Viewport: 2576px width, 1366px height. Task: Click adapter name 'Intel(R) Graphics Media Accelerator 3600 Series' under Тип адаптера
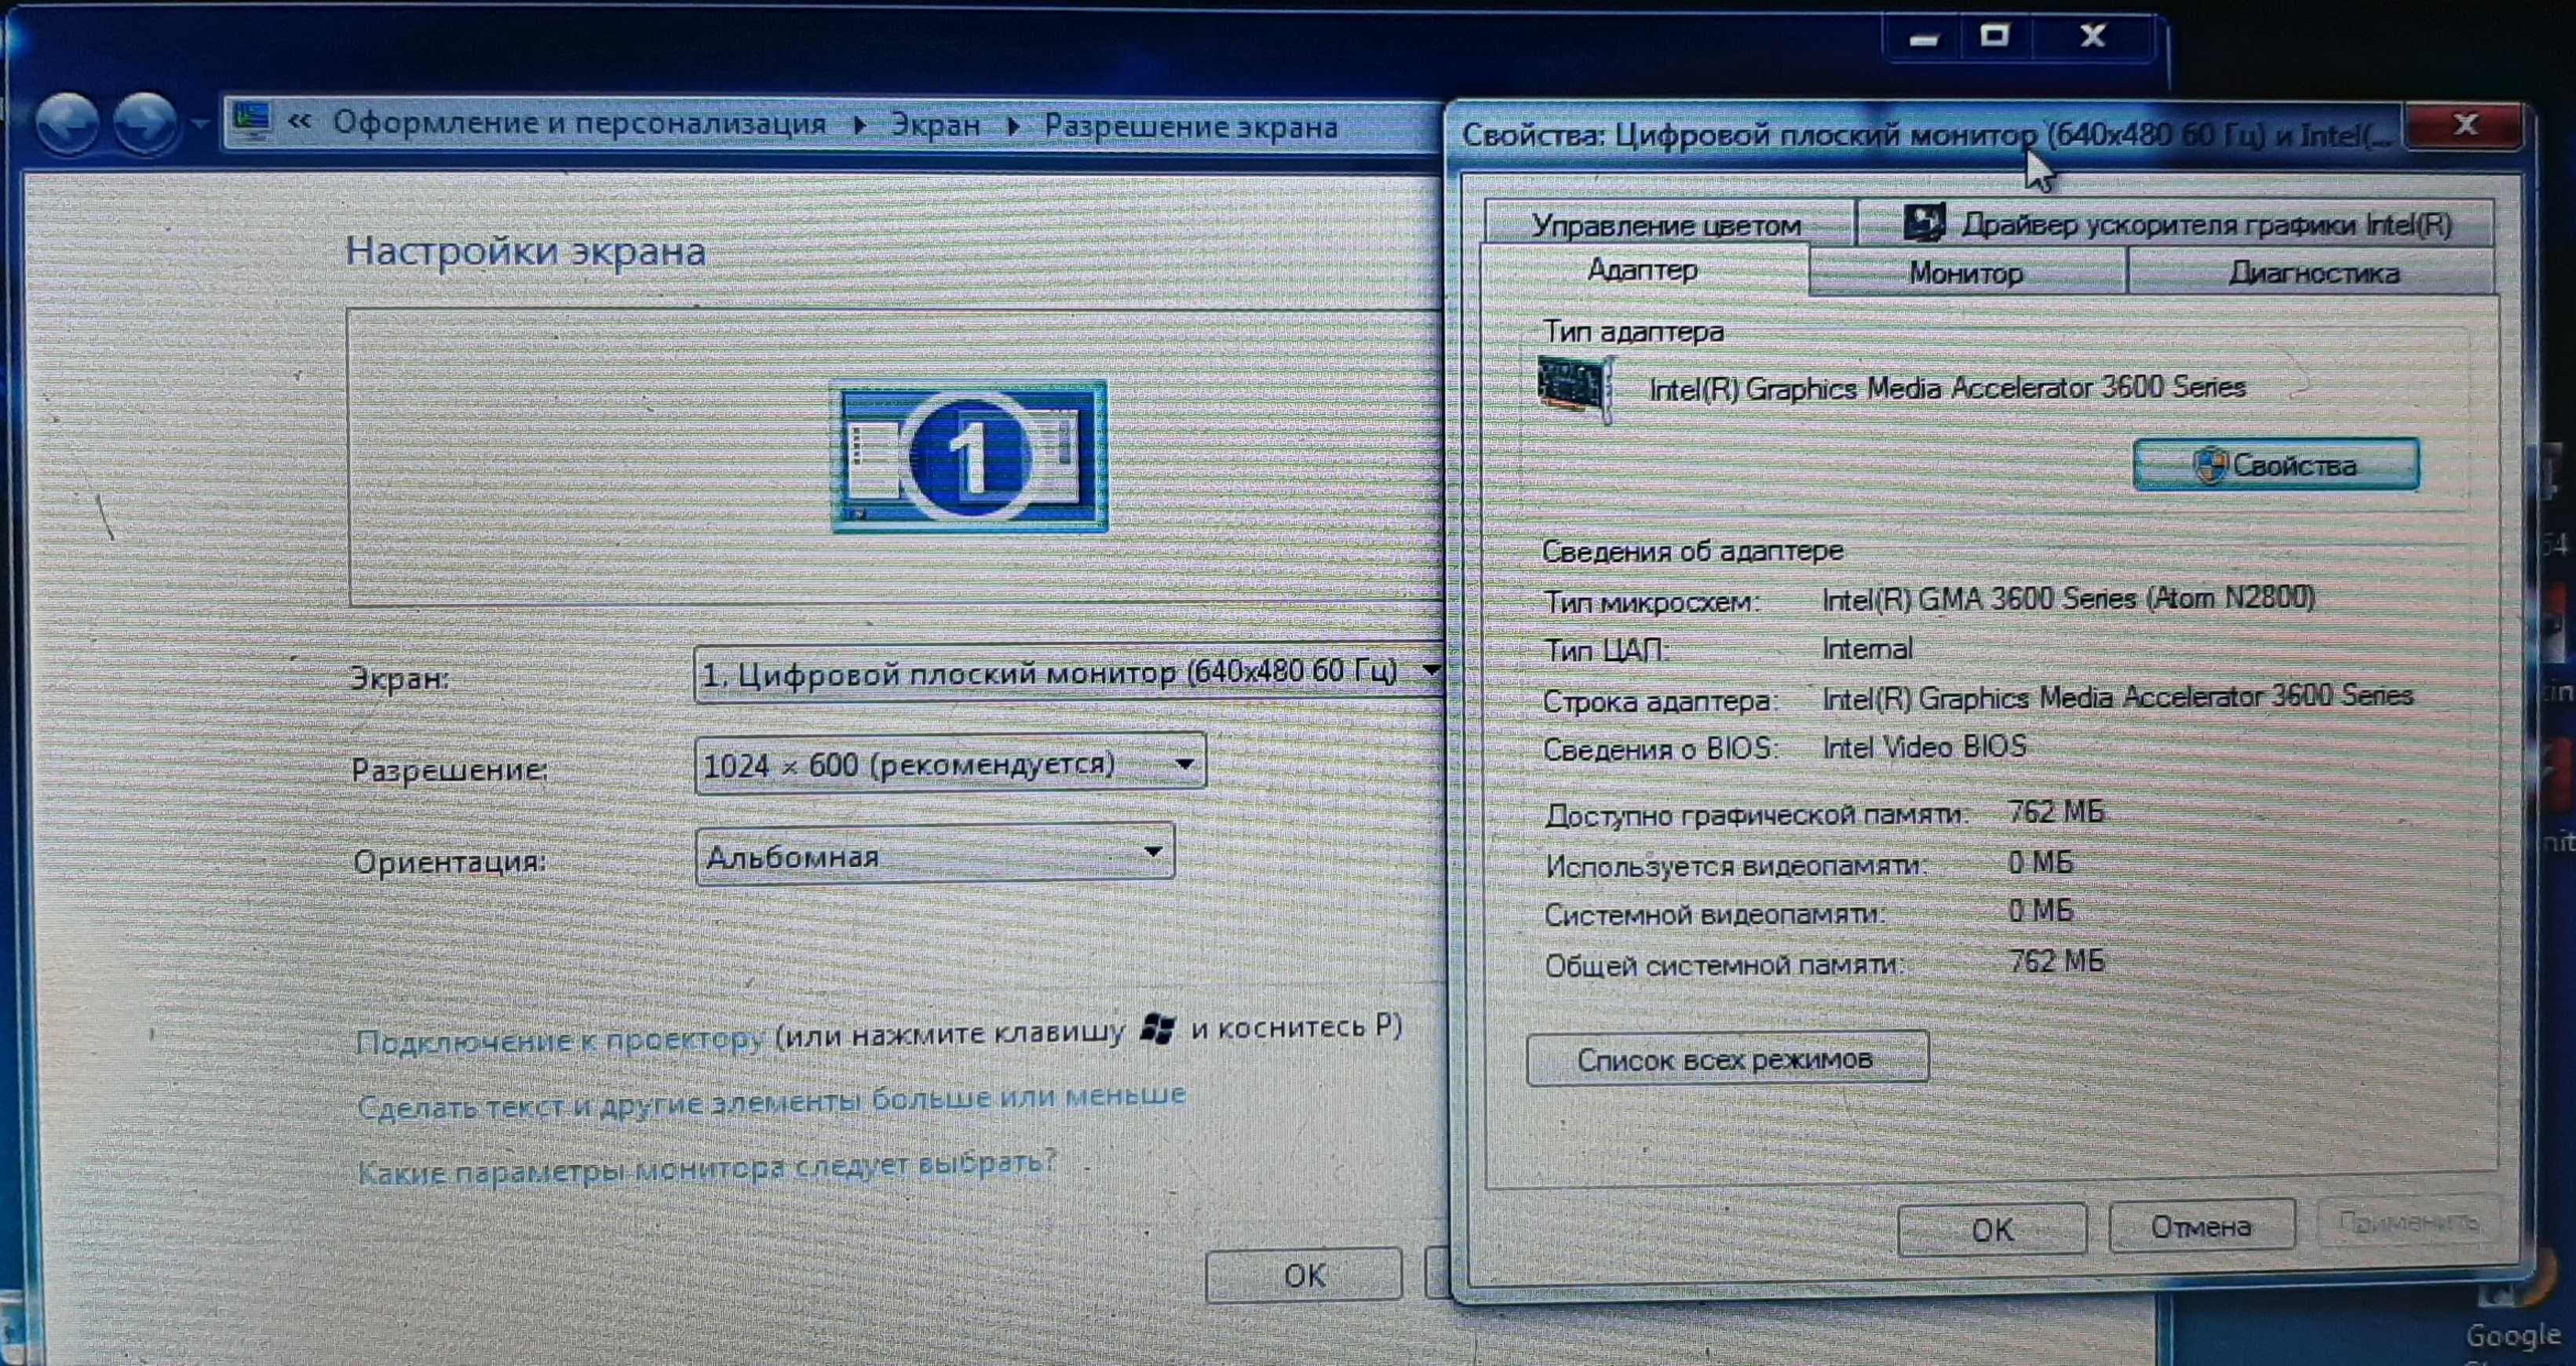[1947, 388]
